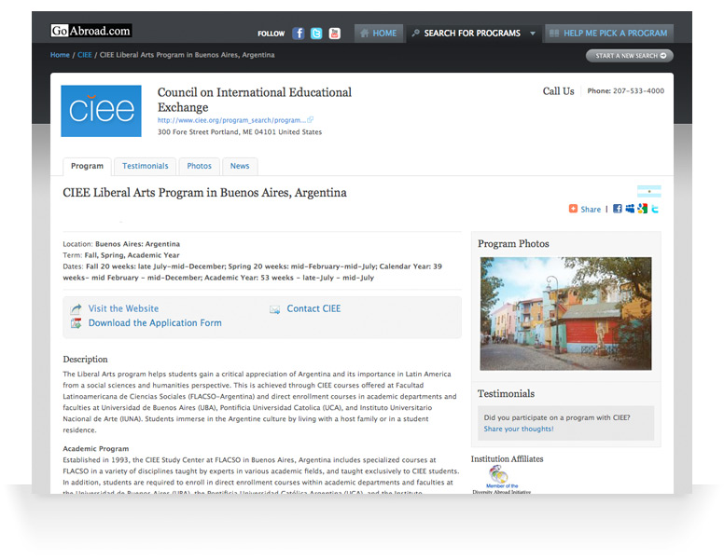Click the Diversity Abroad Initiative affiliate logo
The image size is (724, 559).
[x=501, y=479]
